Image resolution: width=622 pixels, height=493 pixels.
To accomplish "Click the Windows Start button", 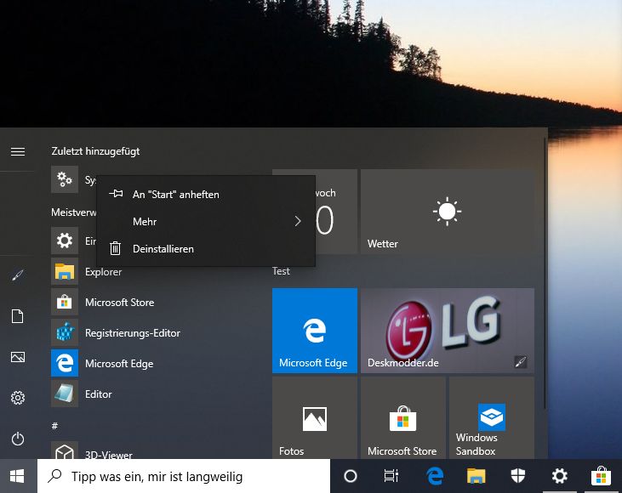I will pyautogui.click(x=18, y=476).
